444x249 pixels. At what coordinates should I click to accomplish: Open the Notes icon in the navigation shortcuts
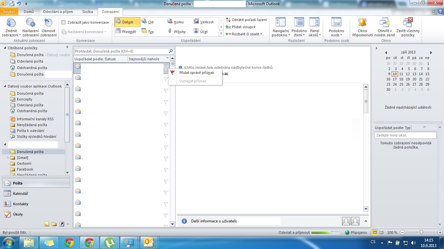click(x=47, y=224)
